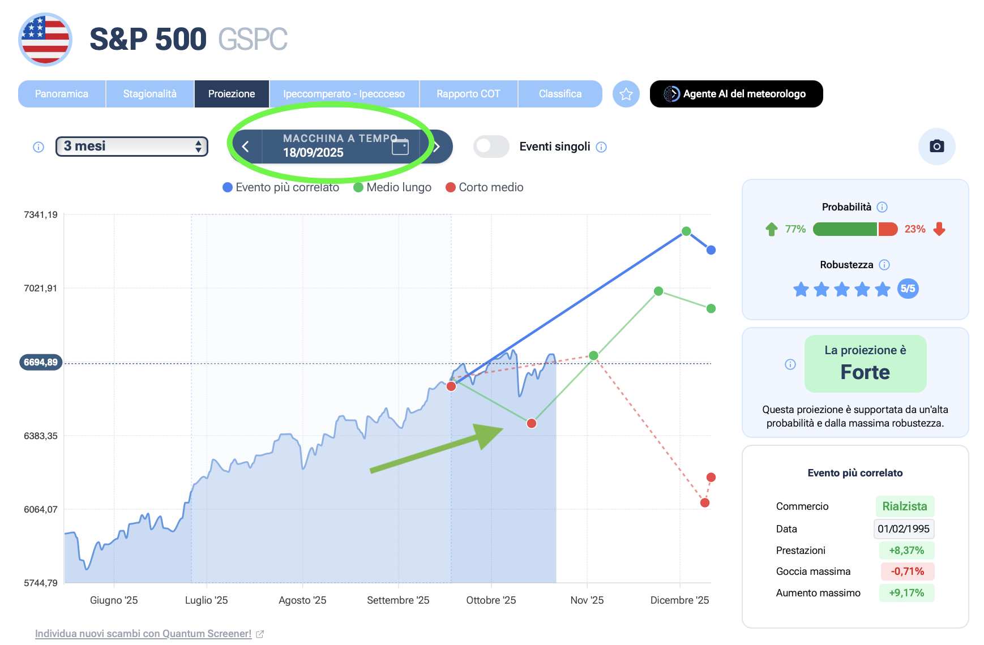Open the Rapporto COT tab

[x=468, y=94]
